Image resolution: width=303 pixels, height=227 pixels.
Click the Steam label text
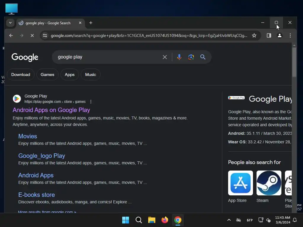(x=262, y=201)
